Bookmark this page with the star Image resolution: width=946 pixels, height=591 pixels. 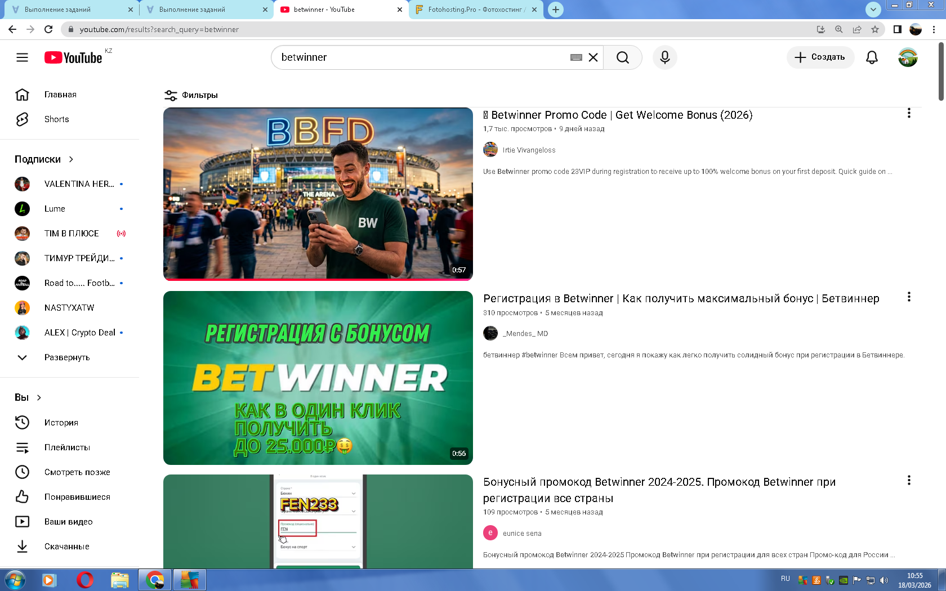click(875, 29)
